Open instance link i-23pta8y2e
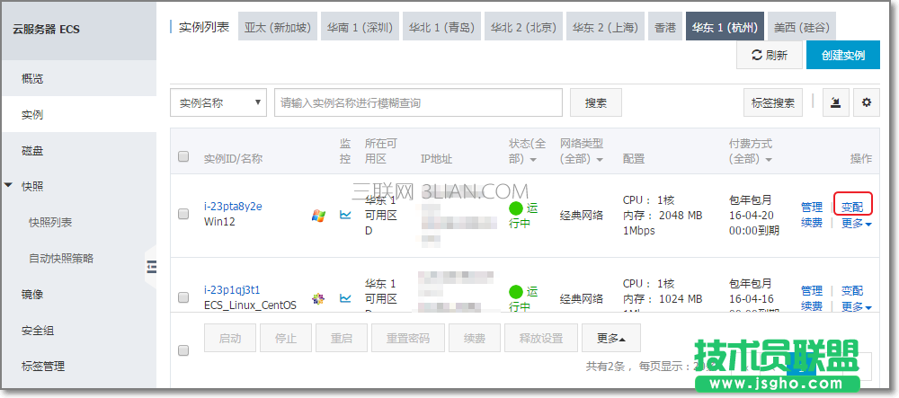The height and width of the screenshot is (398, 899). [233, 206]
